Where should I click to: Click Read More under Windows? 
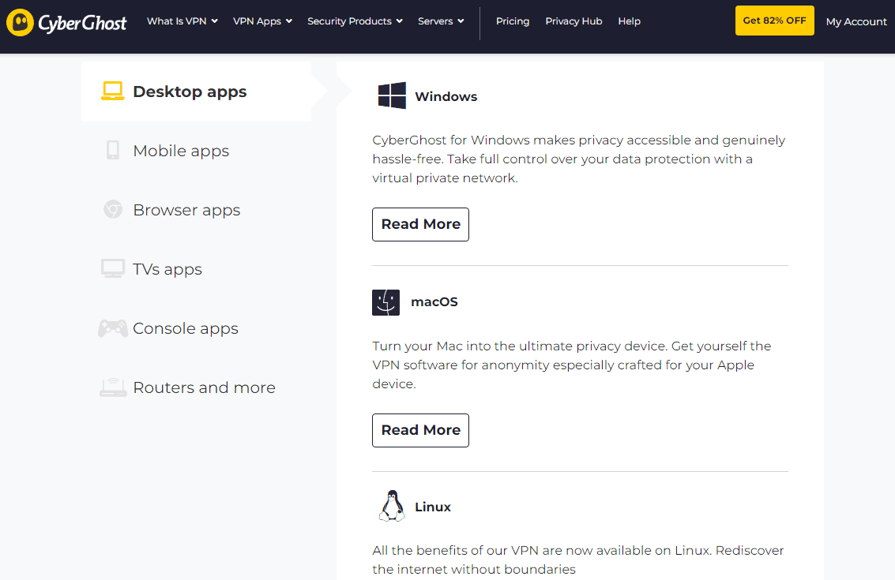click(421, 224)
